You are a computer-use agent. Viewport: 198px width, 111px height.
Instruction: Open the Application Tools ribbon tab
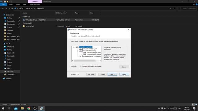[x=35, y=4]
